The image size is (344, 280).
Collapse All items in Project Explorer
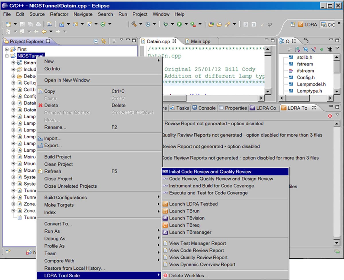(96, 41)
